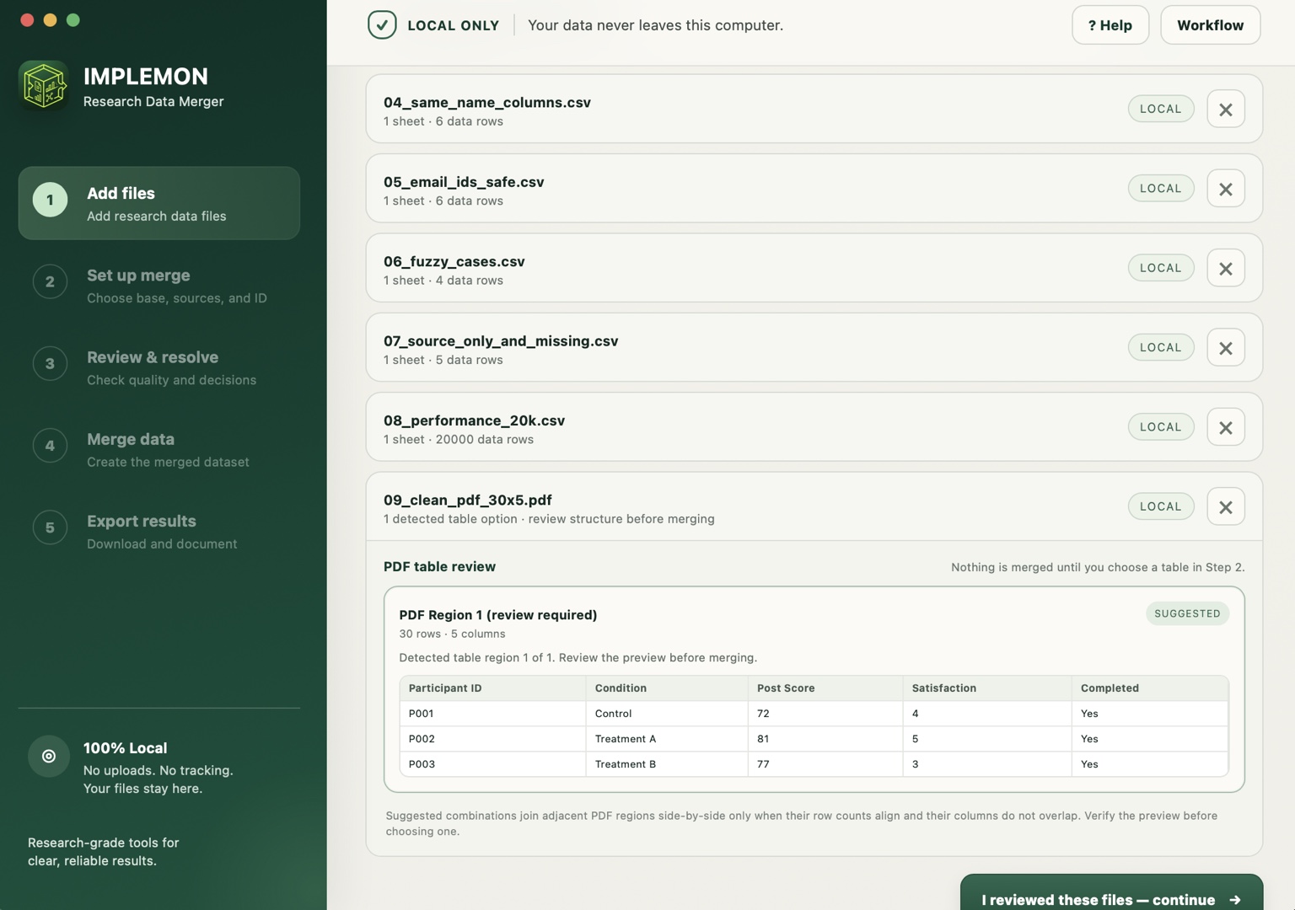
Task: Click the macOS green maximize window button
Action: (x=73, y=20)
